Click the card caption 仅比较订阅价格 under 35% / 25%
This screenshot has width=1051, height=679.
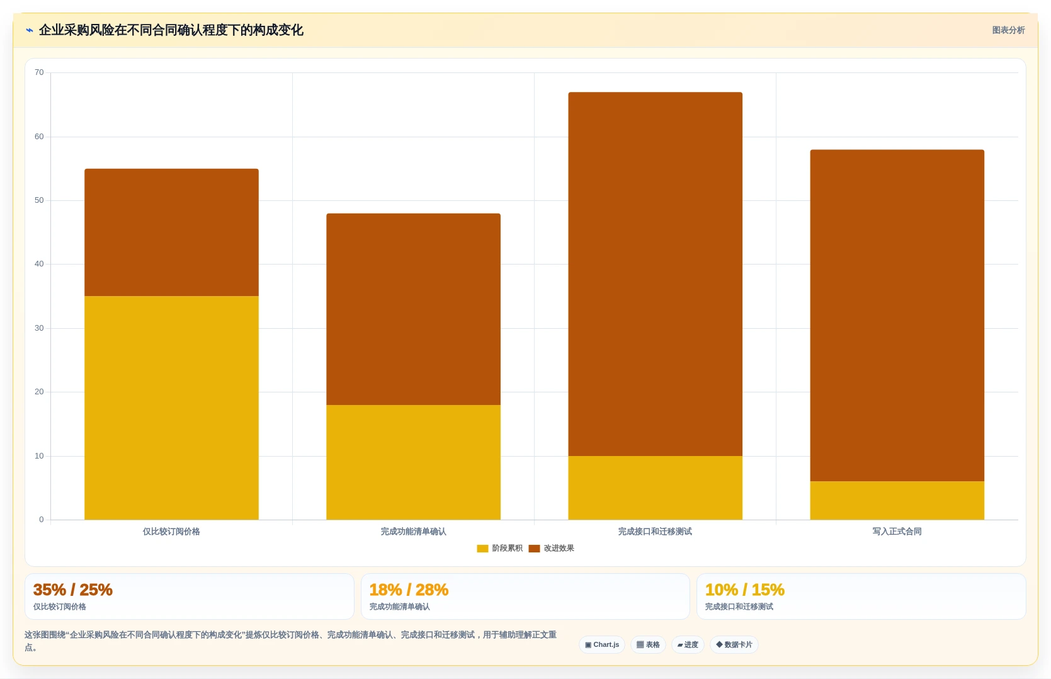coord(59,607)
